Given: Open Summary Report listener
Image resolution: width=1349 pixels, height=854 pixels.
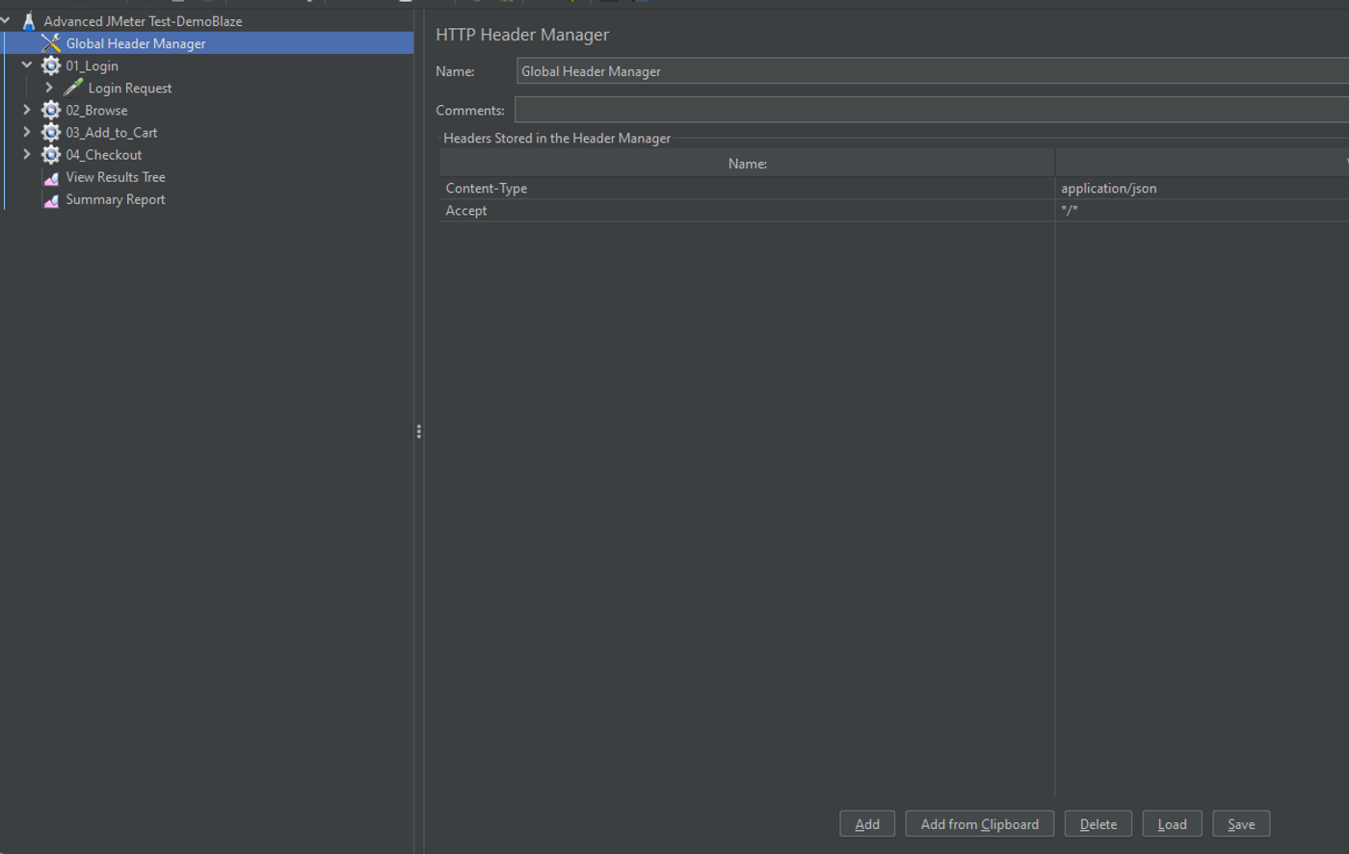Looking at the screenshot, I should (116, 199).
